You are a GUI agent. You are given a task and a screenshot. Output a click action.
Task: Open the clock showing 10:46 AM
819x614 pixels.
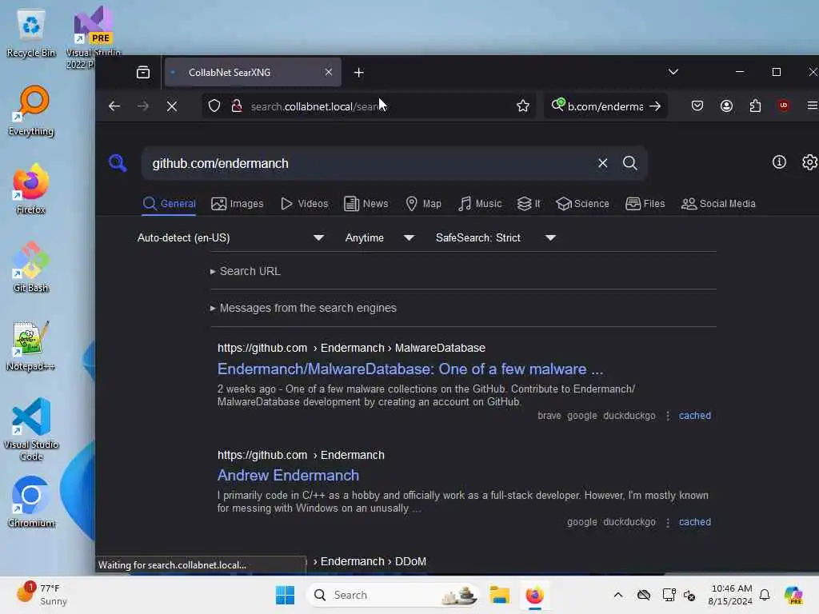tap(730, 595)
